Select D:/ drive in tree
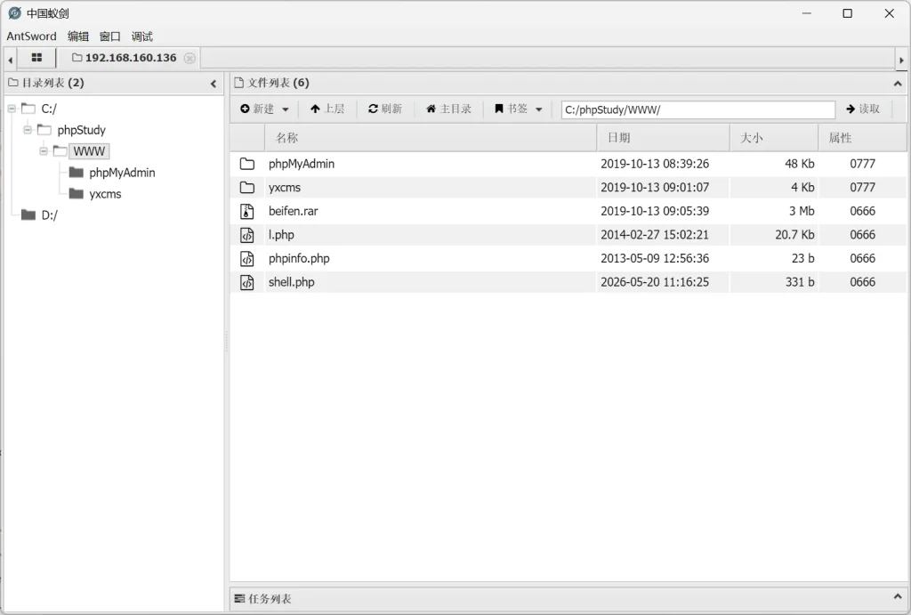 [x=50, y=215]
